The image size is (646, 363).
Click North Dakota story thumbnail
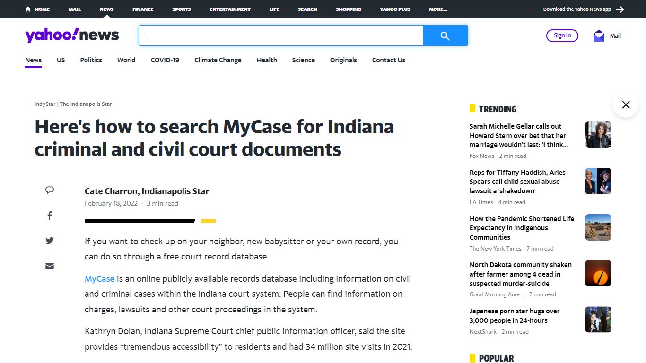pos(598,273)
